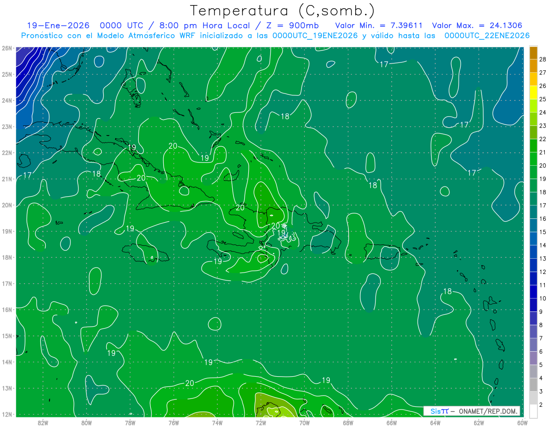Choose the blue swatch between 14 and 15
Image resolution: width=555 pixels, height=429 pixels.
[x=533, y=238]
